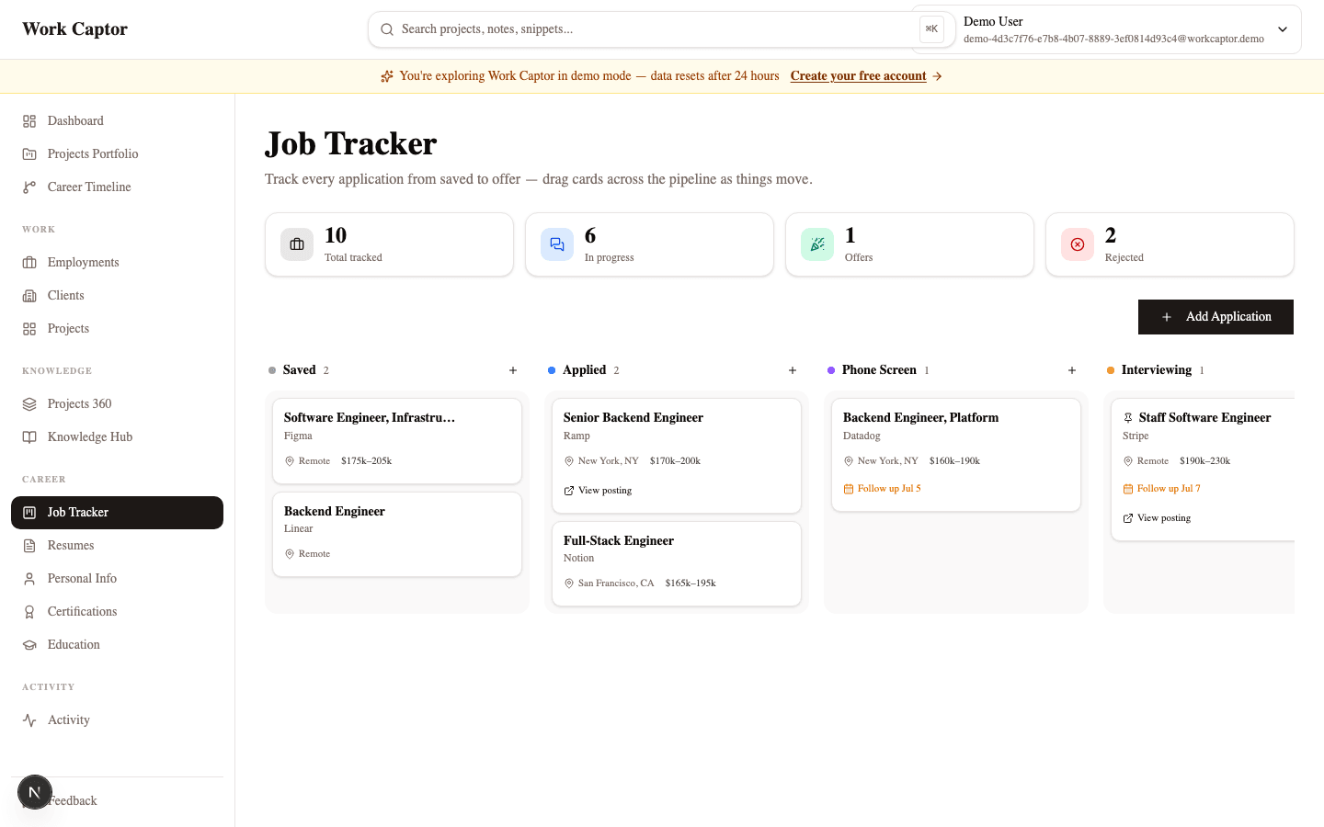Open the Full-Stack Engineer Notion card

coord(677,564)
